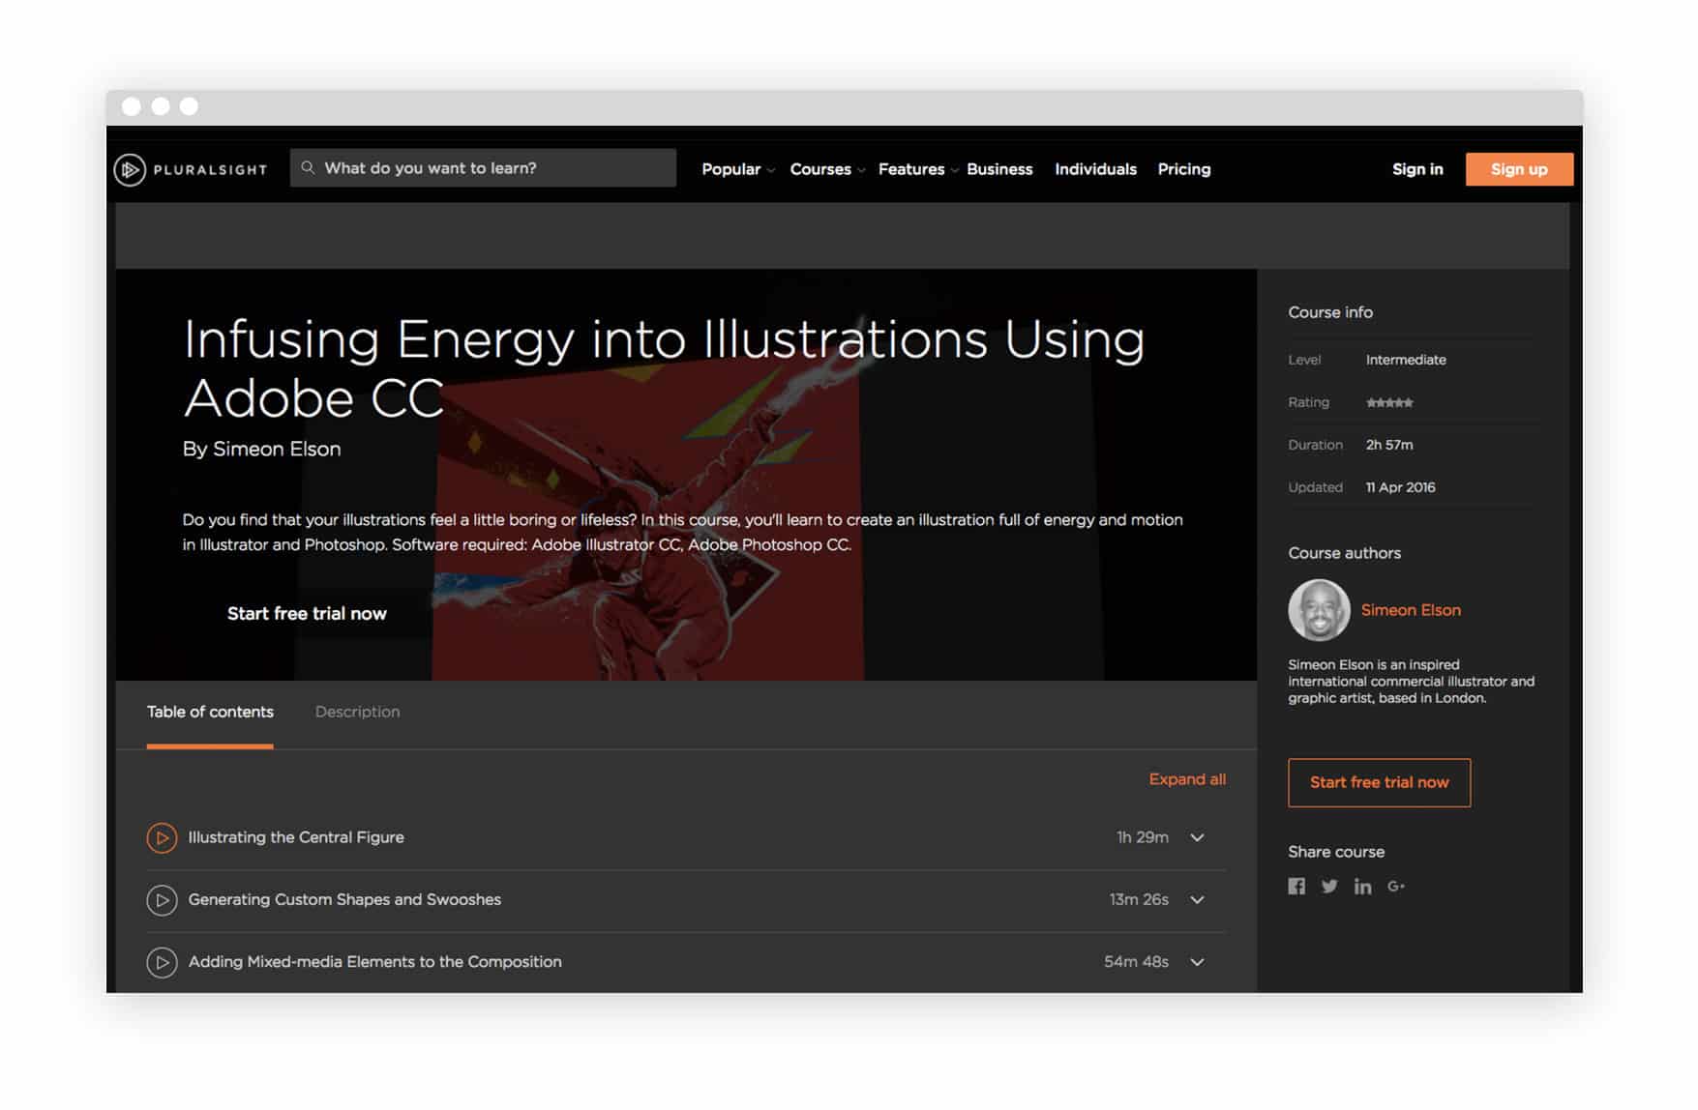Click the Pluralsight logo icon

click(x=130, y=169)
